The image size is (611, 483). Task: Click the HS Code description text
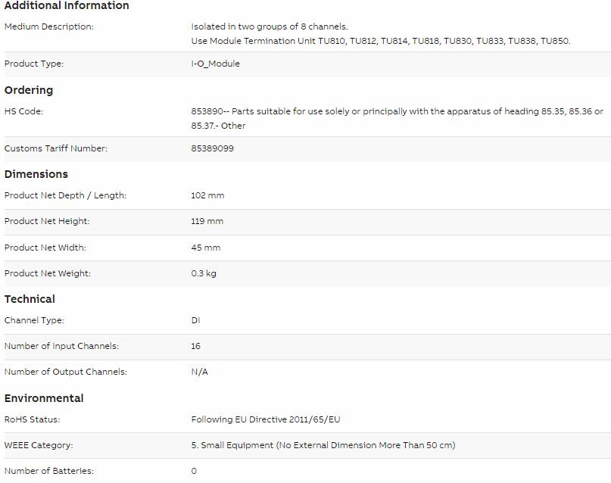click(x=397, y=118)
